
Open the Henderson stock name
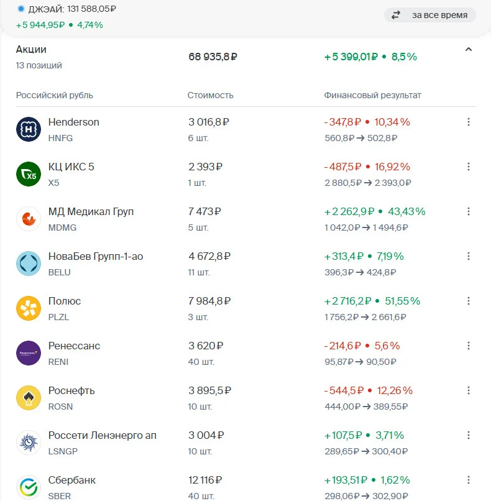coord(74,122)
